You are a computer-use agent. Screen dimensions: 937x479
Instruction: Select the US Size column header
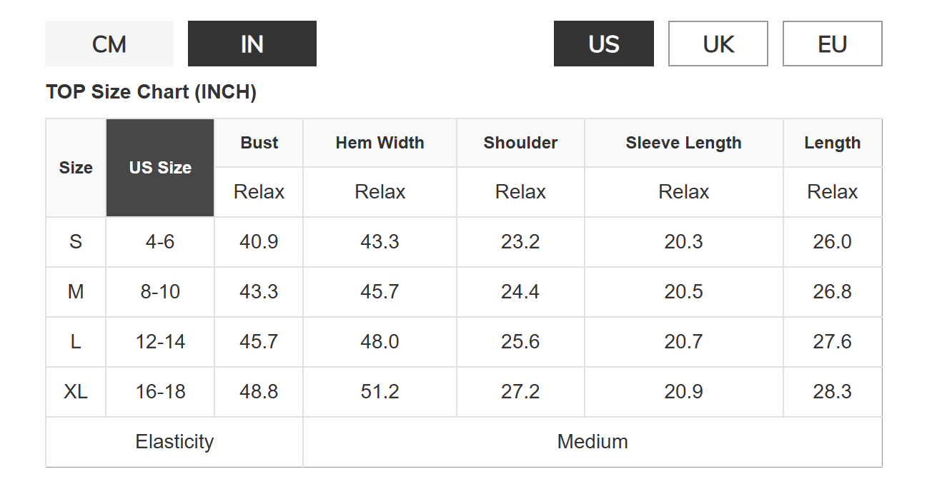pos(160,168)
